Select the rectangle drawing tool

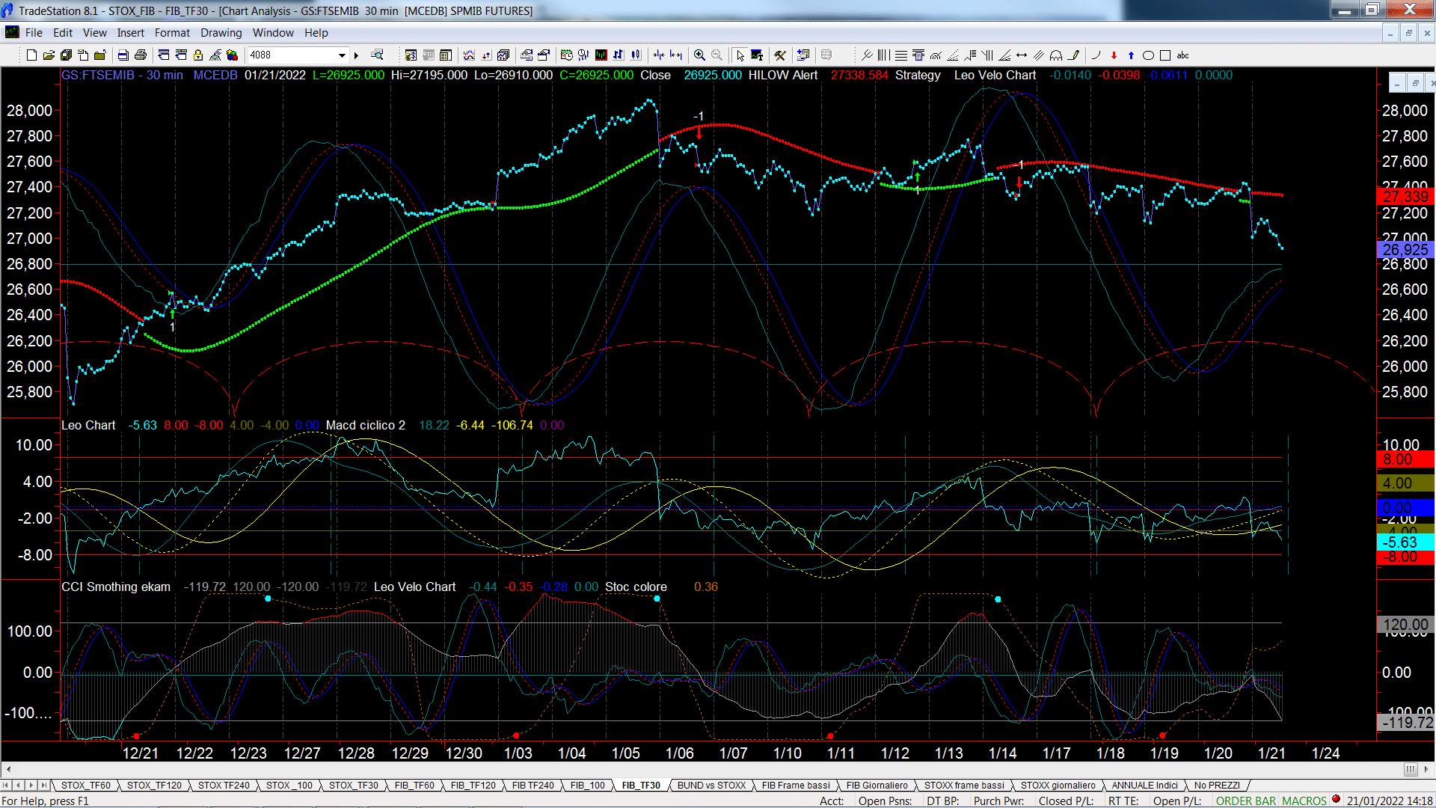1165,55
